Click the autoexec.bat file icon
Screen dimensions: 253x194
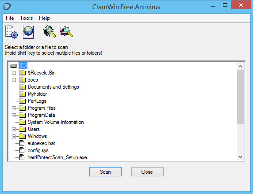22,143
